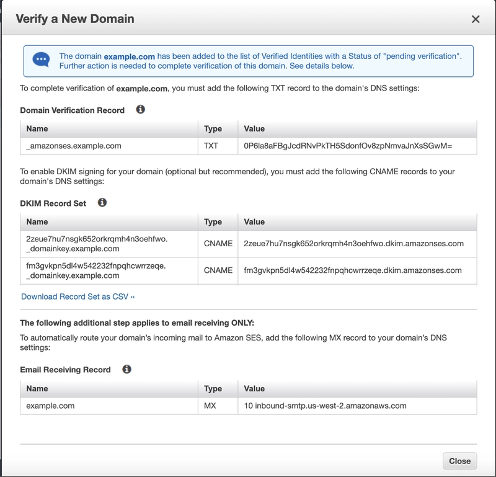Viewport: 496px width, 477px height.
Task: Select the TXT type cell
Action: (x=218, y=146)
